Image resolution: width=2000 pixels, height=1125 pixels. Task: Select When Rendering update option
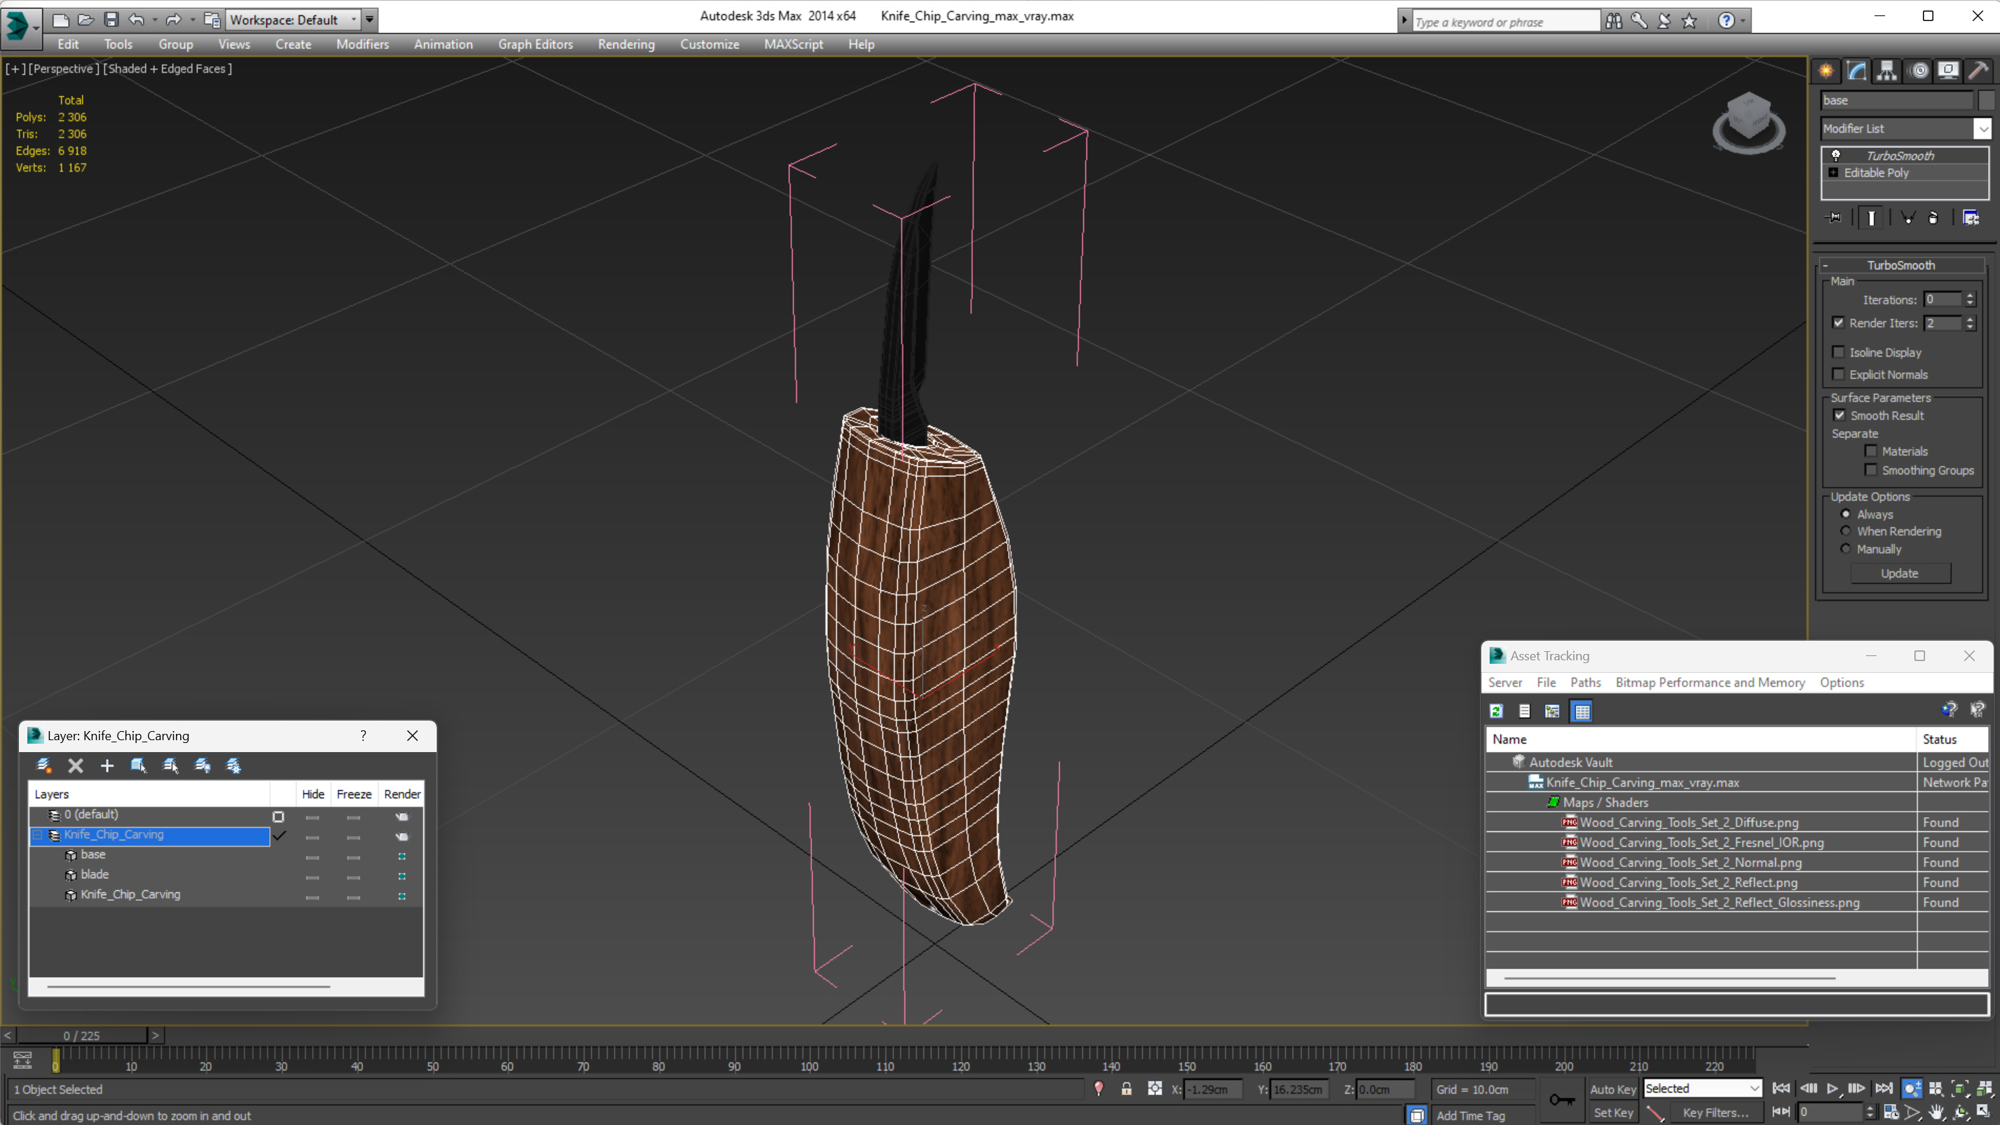tap(1846, 531)
